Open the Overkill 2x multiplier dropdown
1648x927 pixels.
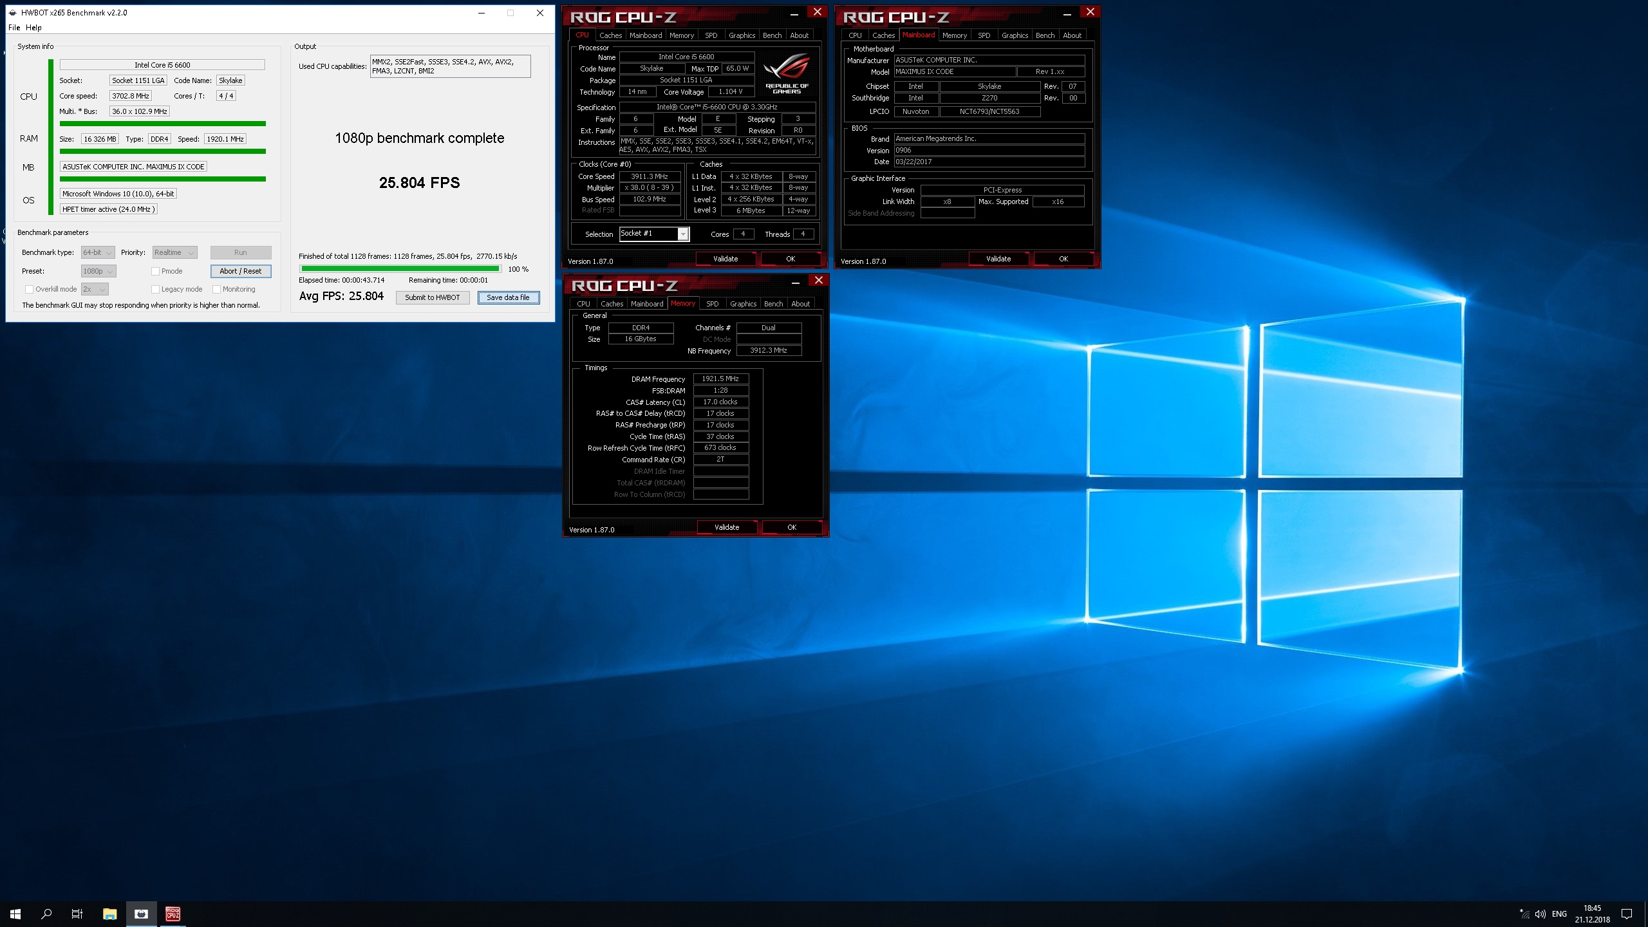(95, 289)
